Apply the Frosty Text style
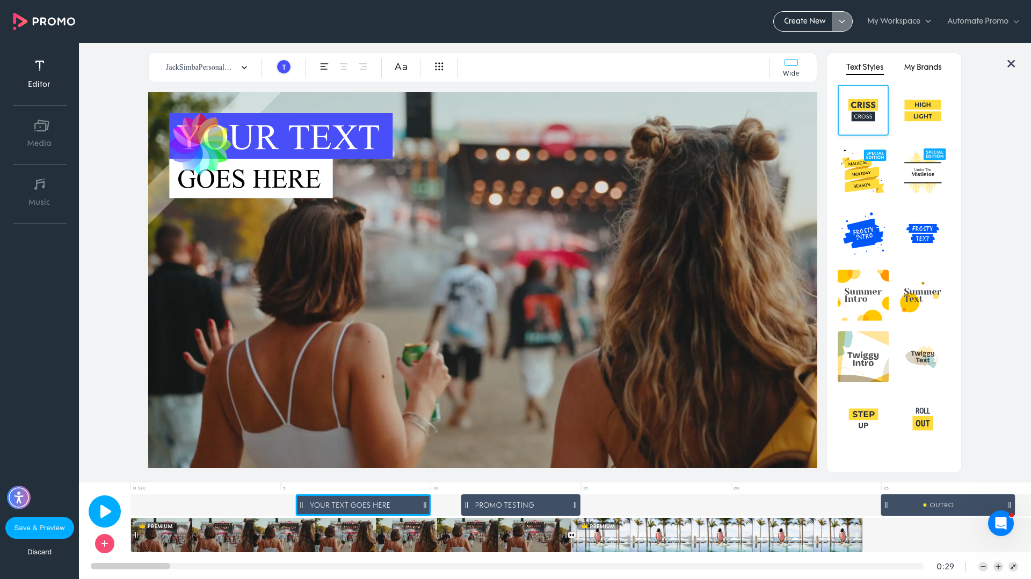Viewport: 1031px width, 579px height. pos(923,233)
